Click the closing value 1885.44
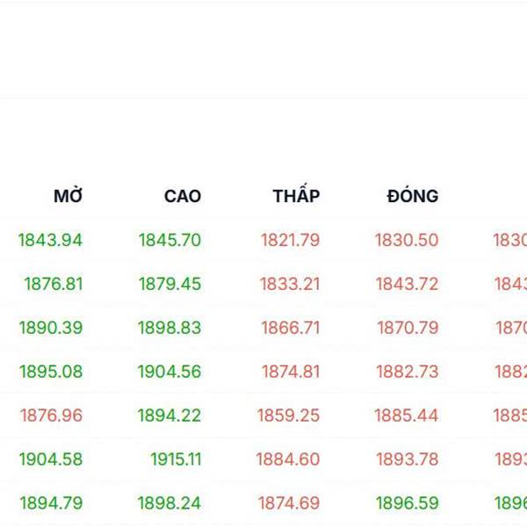The width and height of the screenshot is (527, 527). pyautogui.click(x=407, y=415)
